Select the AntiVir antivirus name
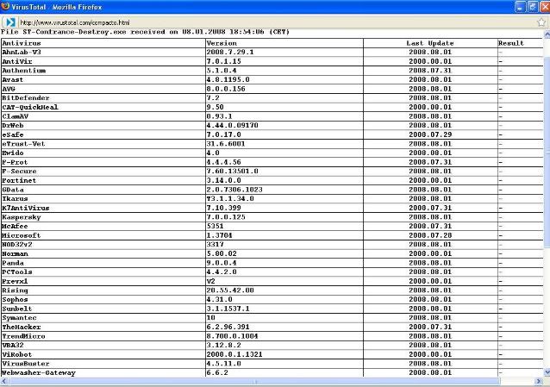This screenshot has height=387, width=550. (x=17, y=61)
